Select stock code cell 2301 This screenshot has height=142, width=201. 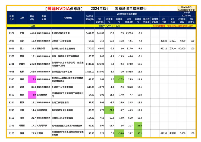click(11, 64)
